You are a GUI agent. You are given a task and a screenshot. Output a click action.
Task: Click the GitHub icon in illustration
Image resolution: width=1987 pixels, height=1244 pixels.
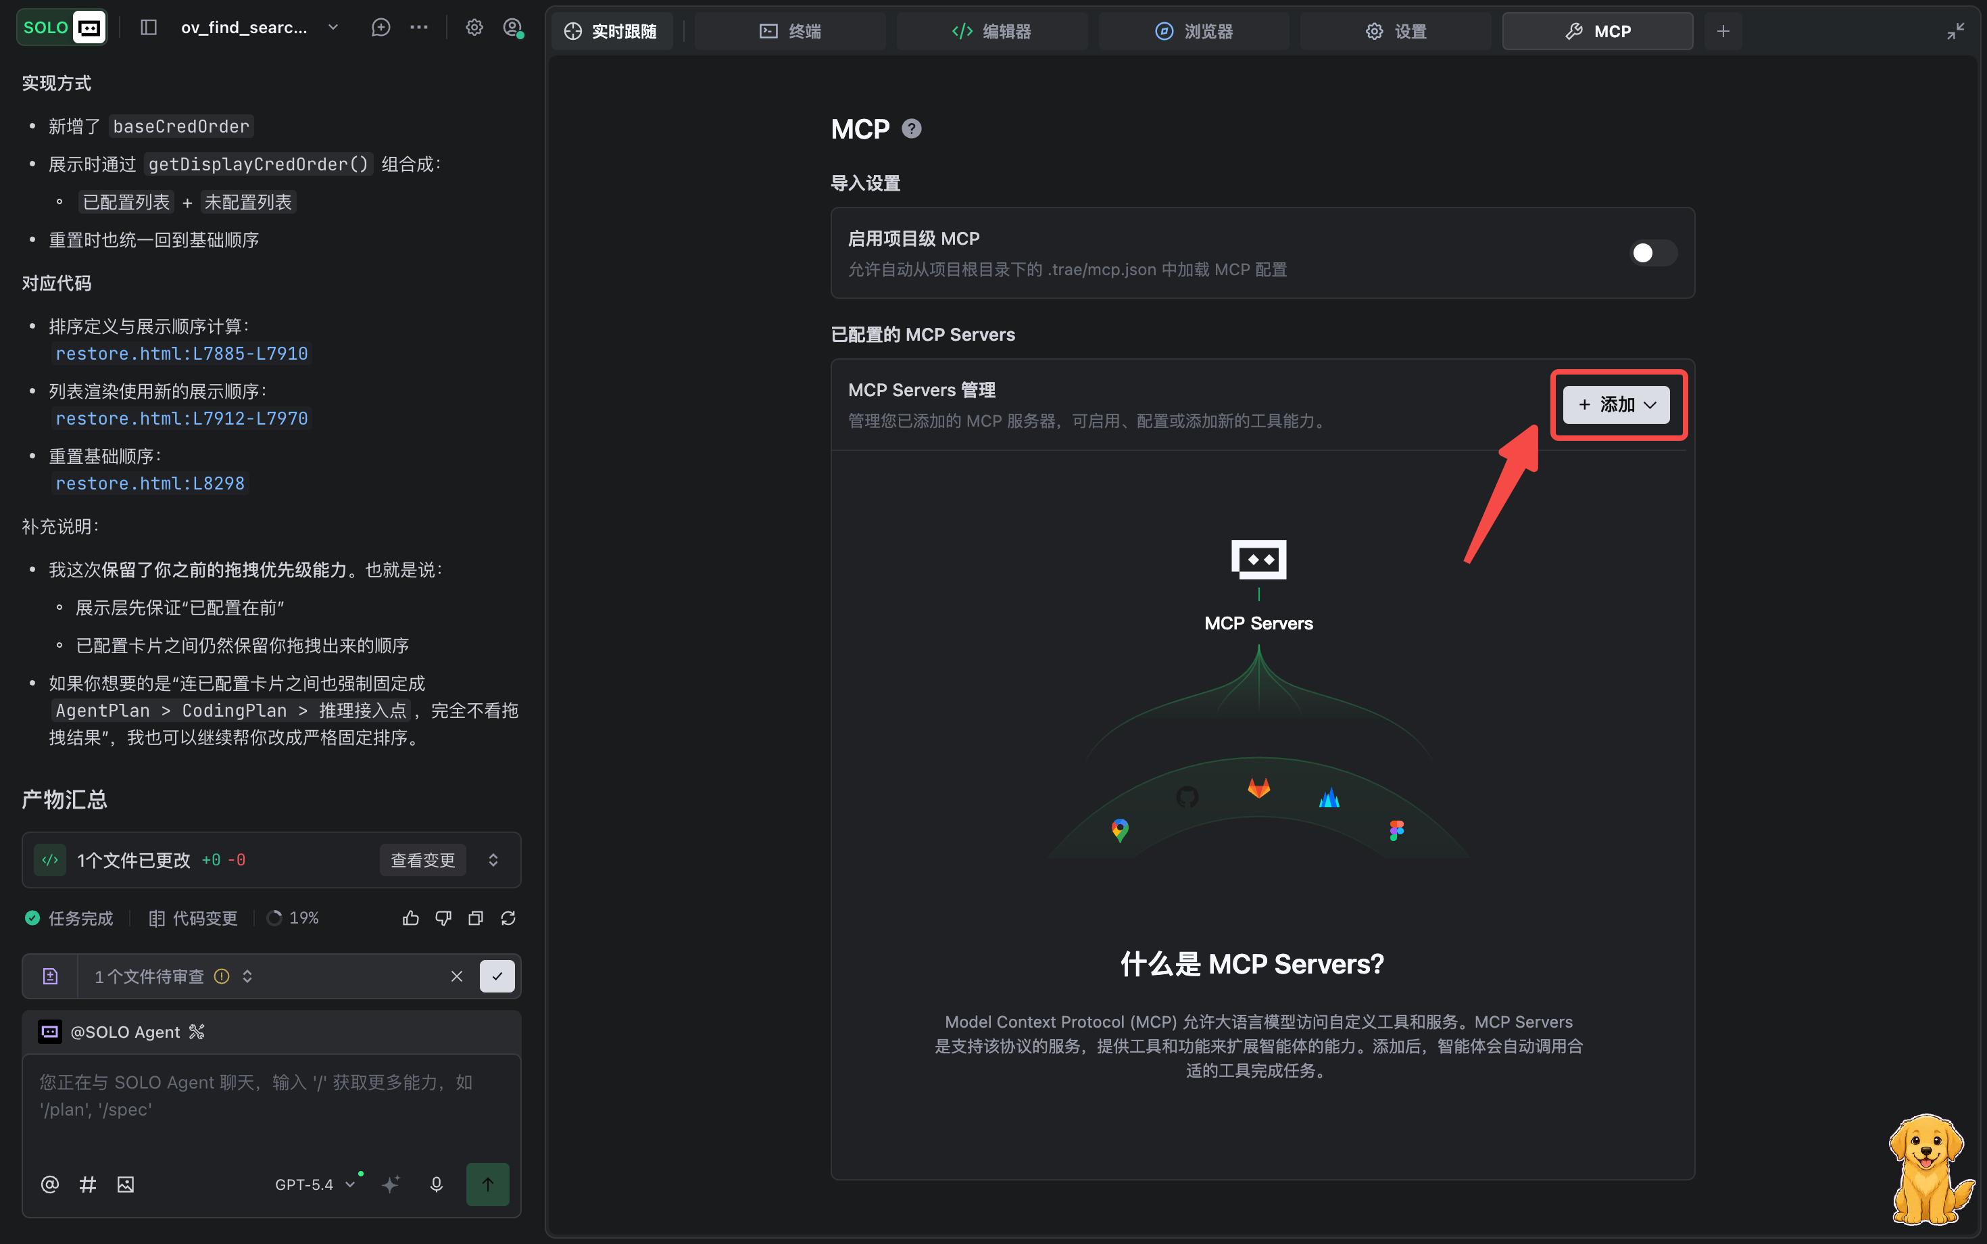1187,796
